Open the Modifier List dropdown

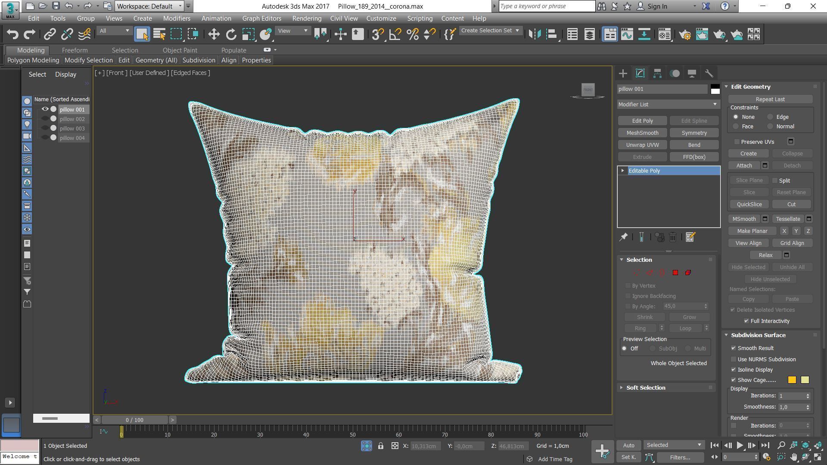668,105
